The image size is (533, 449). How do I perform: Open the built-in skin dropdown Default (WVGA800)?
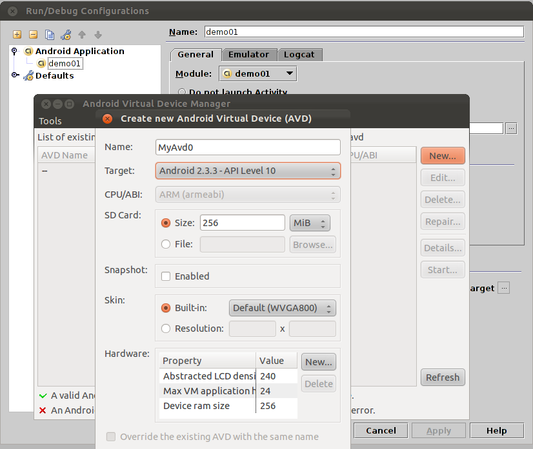tap(282, 308)
